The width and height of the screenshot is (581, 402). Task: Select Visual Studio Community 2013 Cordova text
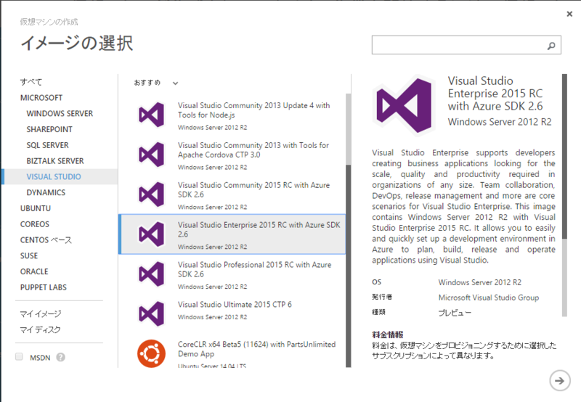click(253, 150)
